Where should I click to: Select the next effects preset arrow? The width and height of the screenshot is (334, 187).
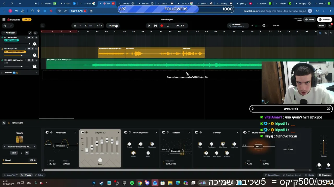34,147
